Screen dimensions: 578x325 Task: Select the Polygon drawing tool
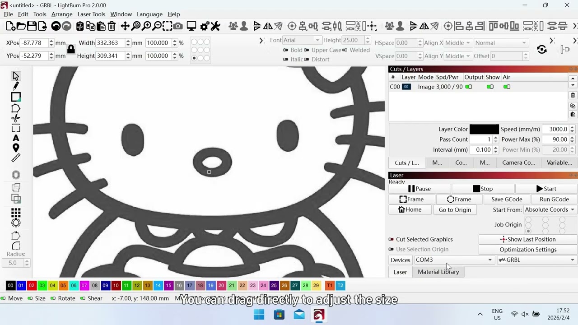[16, 108]
